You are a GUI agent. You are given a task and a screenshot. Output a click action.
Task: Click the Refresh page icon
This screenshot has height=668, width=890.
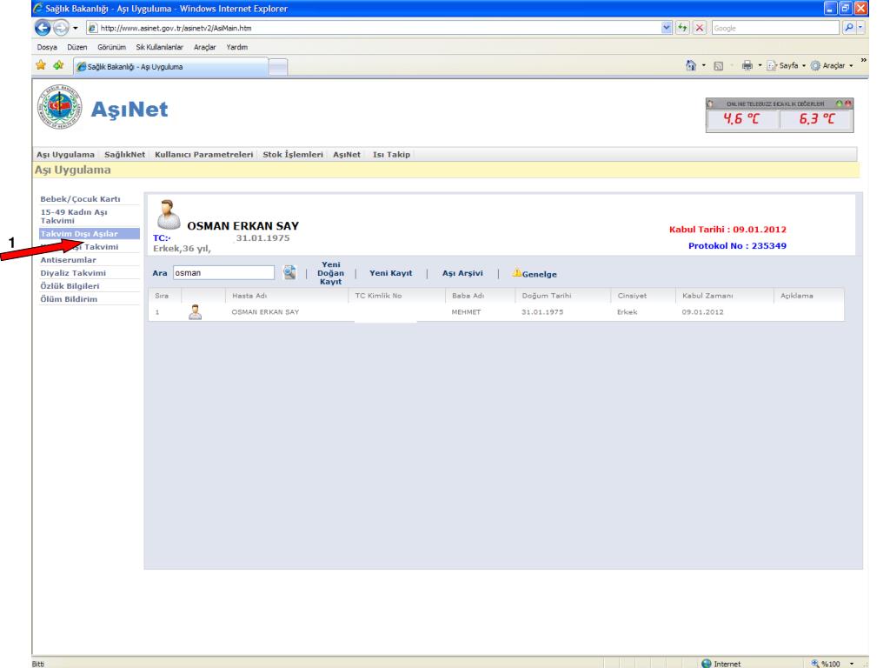pyautogui.click(x=682, y=27)
